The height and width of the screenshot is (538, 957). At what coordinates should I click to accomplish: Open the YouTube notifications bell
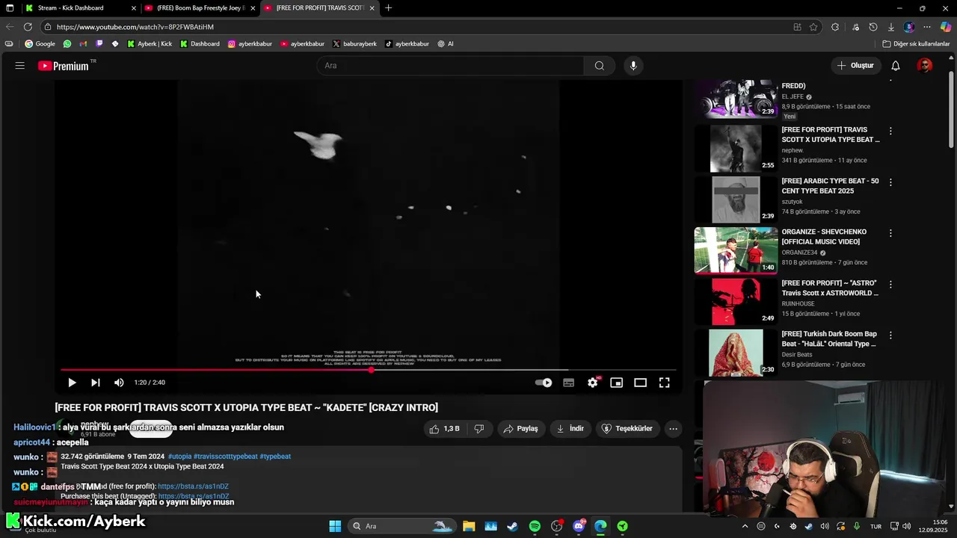pos(895,66)
